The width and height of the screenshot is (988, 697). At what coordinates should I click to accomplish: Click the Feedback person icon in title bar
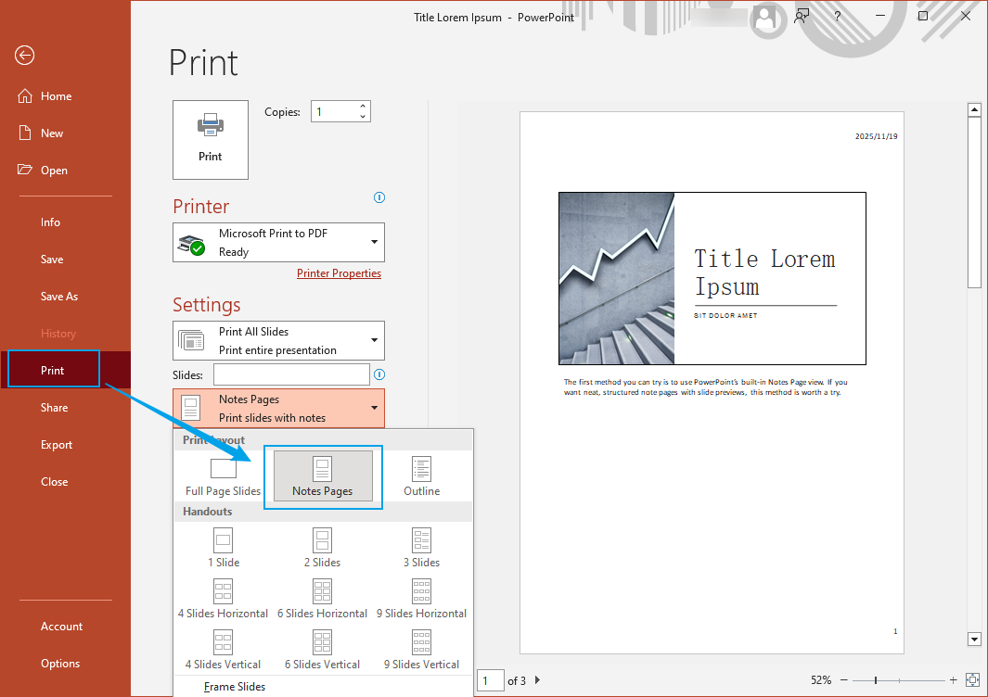(x=802, y=17)
